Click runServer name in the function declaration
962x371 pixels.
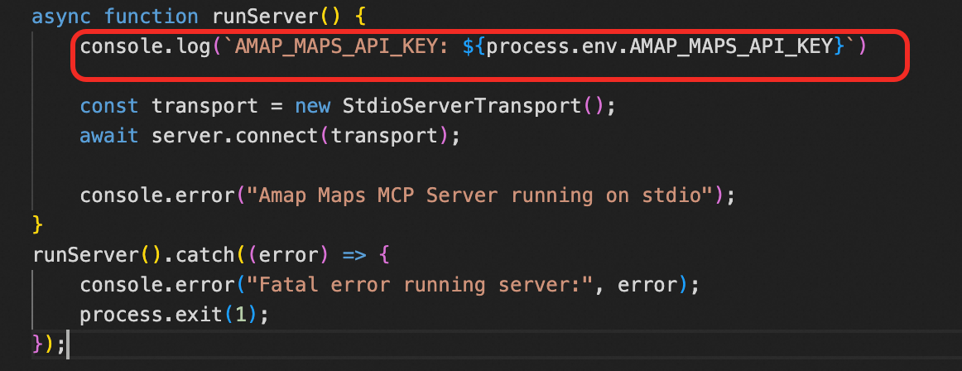[x=253, y=17]
